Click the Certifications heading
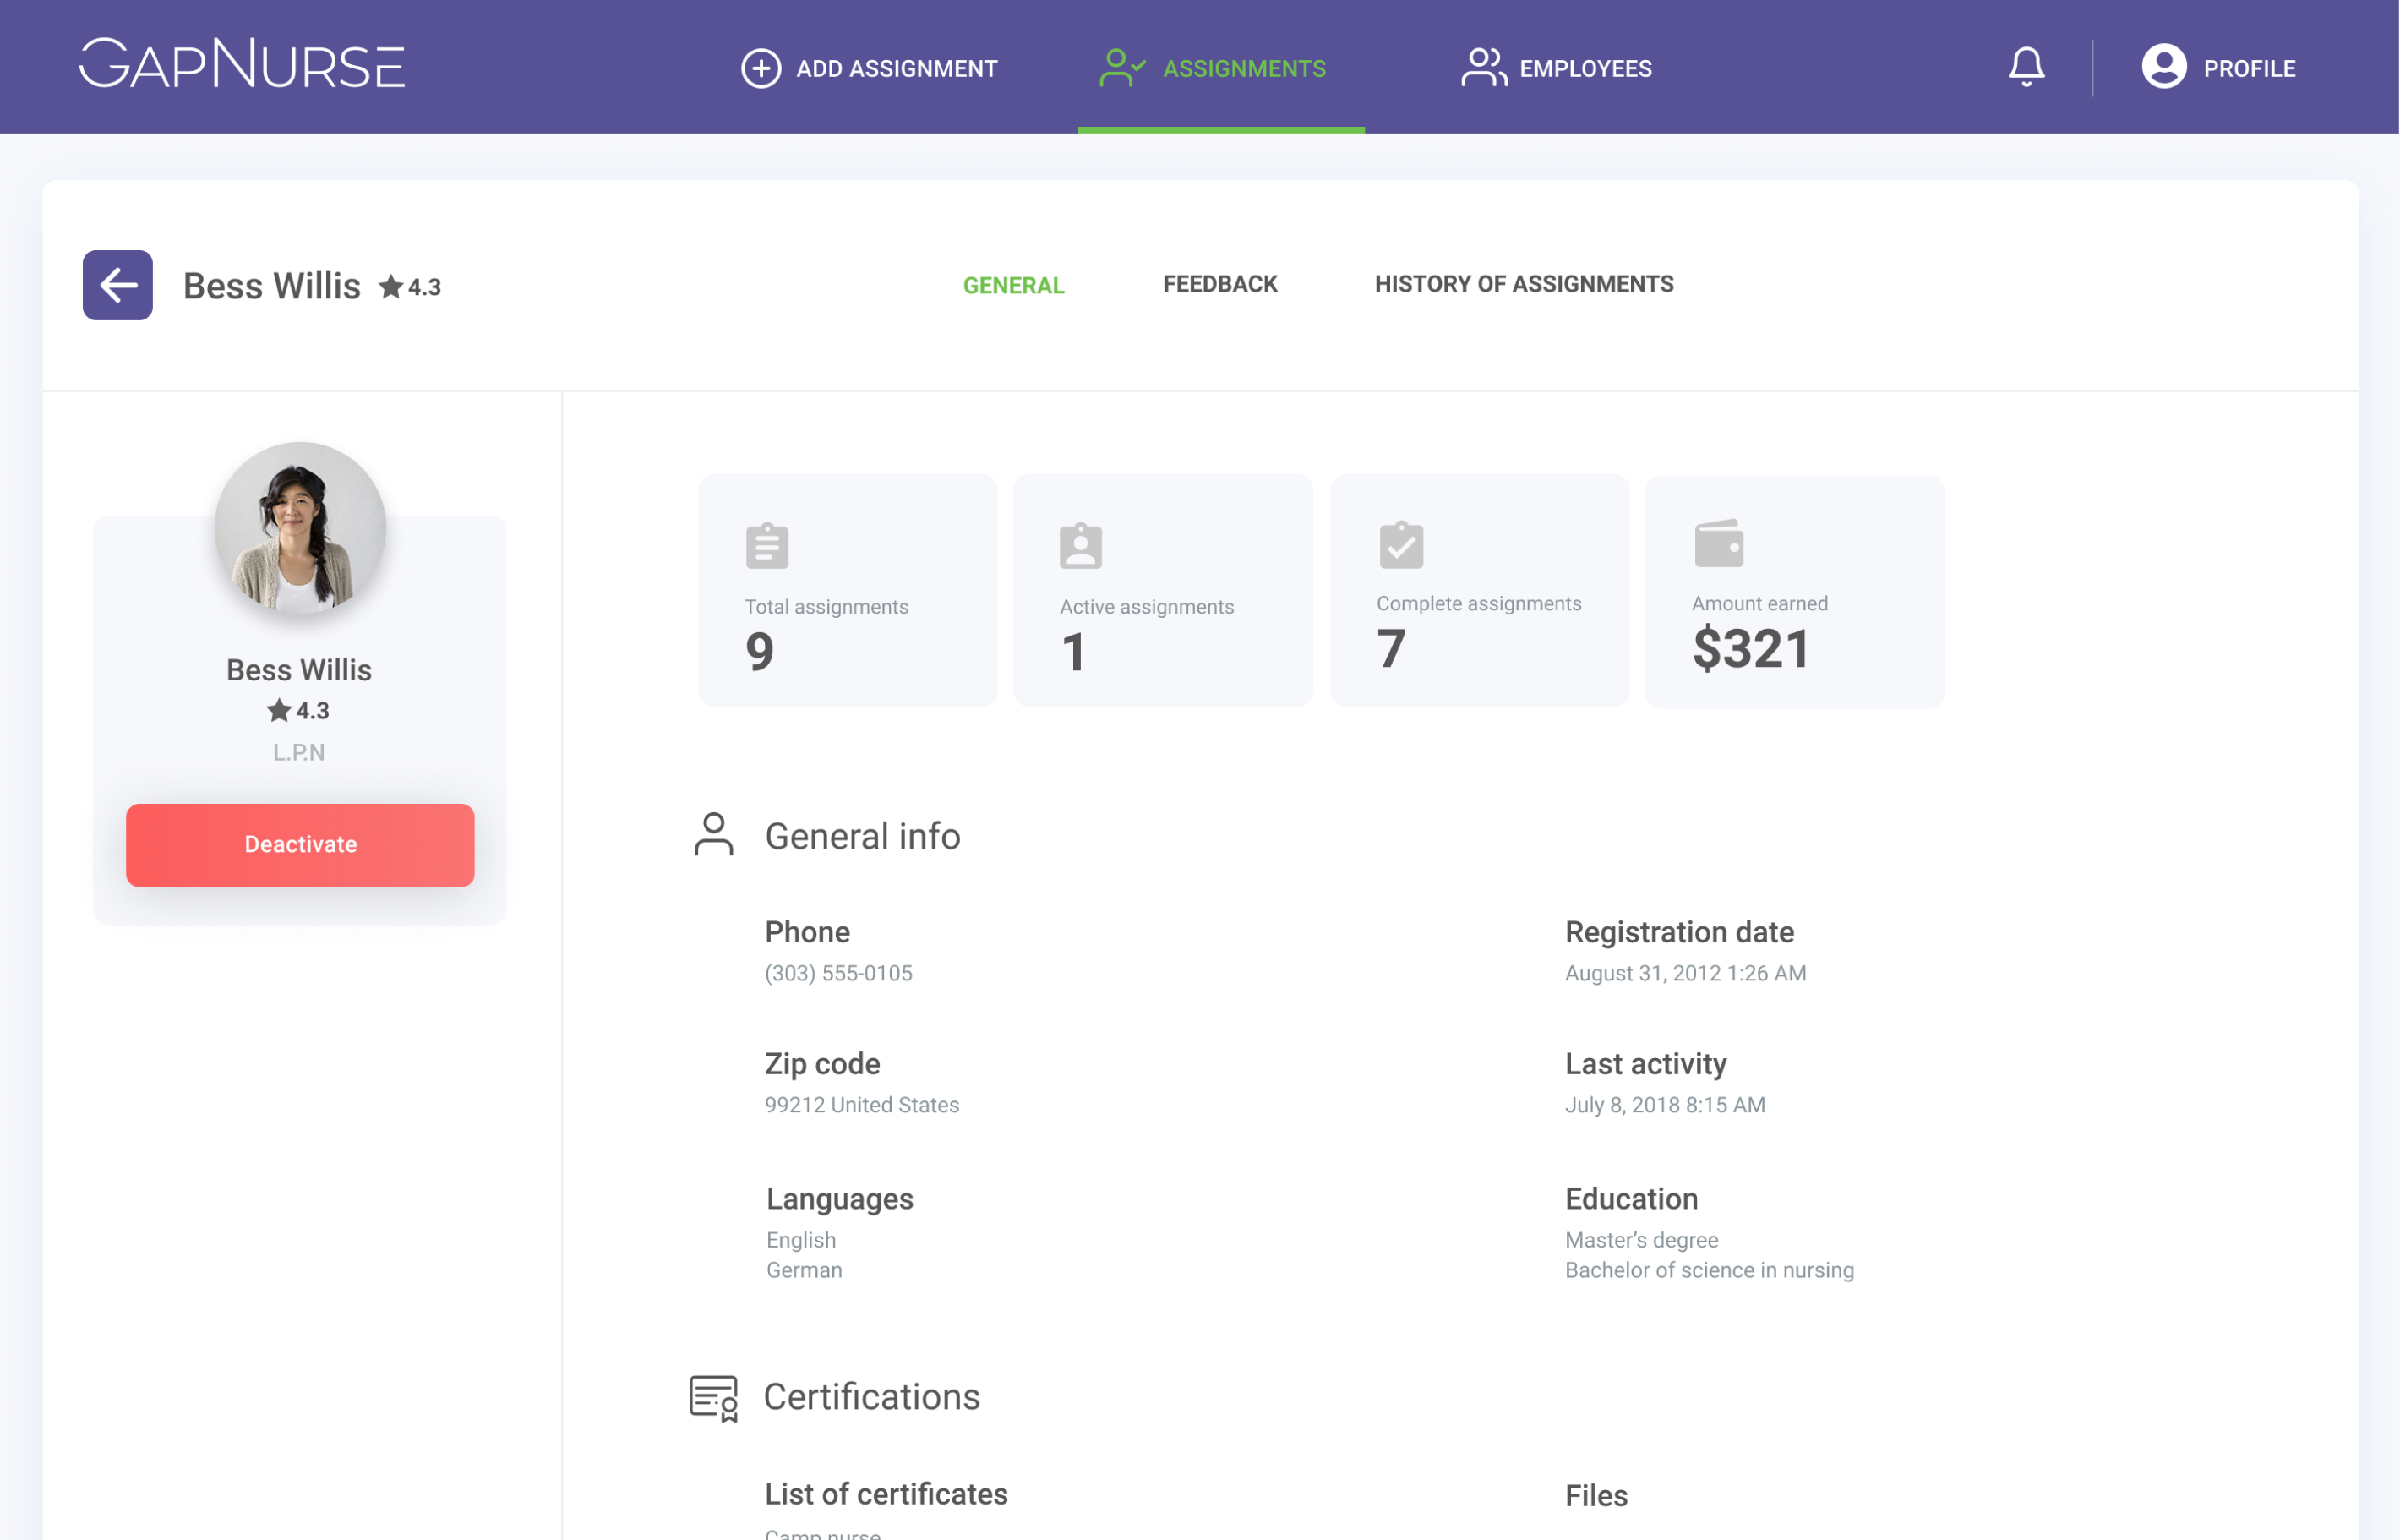This screenshot has width=2400, height=1540. (871, 1397)
